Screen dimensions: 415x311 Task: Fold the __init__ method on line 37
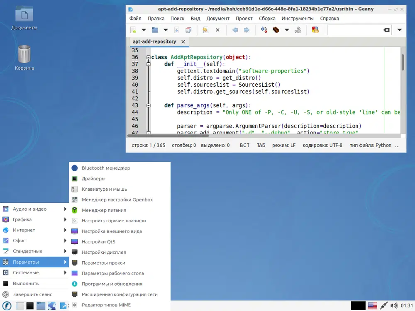(148, 64)
